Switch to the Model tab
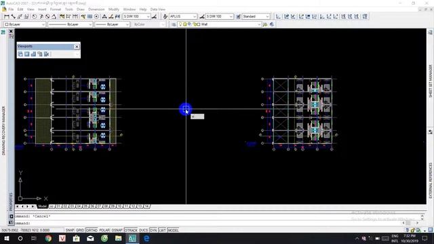 click(42, 206)
